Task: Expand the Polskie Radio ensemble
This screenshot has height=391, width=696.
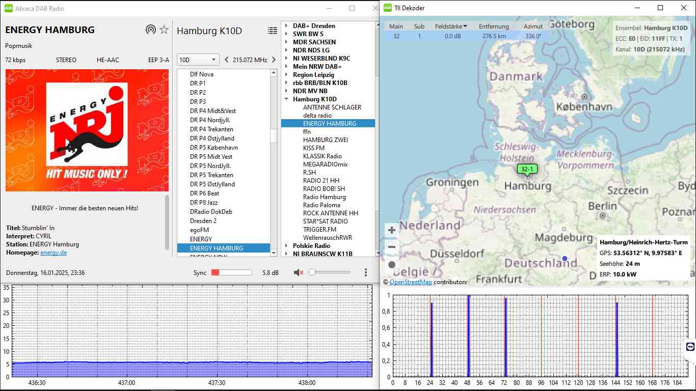Action: click(287, 246)
